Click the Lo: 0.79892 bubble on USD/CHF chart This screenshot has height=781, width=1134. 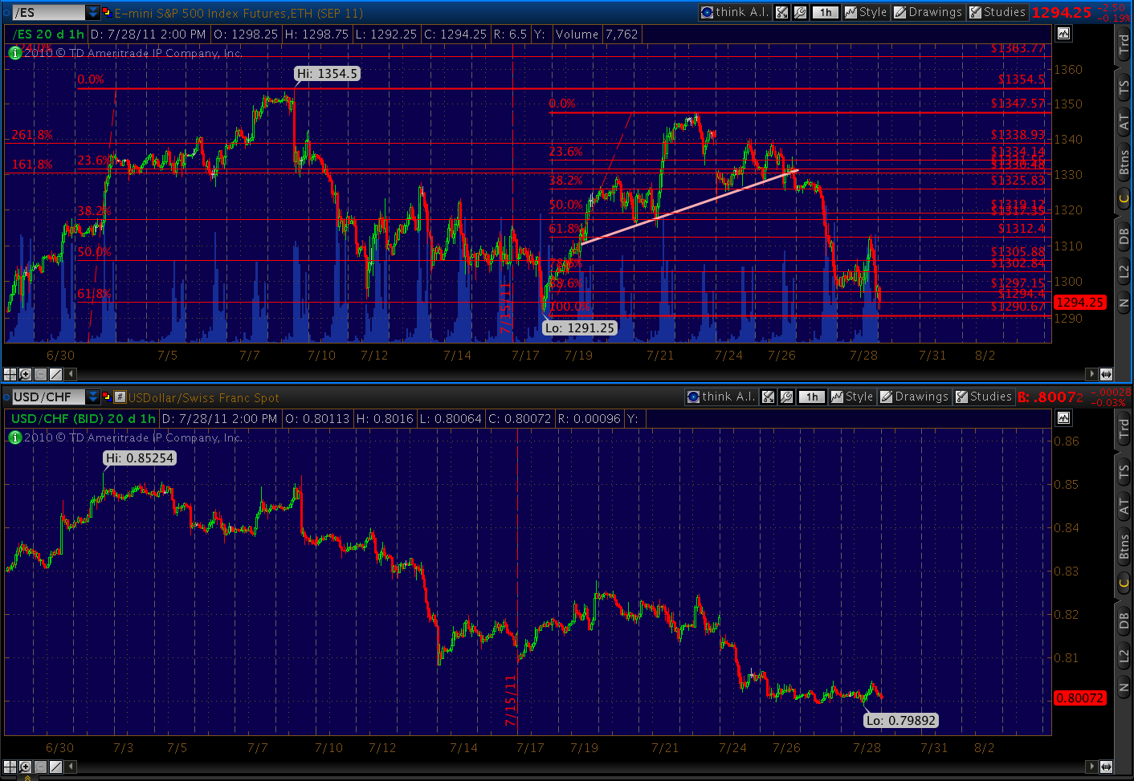tap(901, 720)
